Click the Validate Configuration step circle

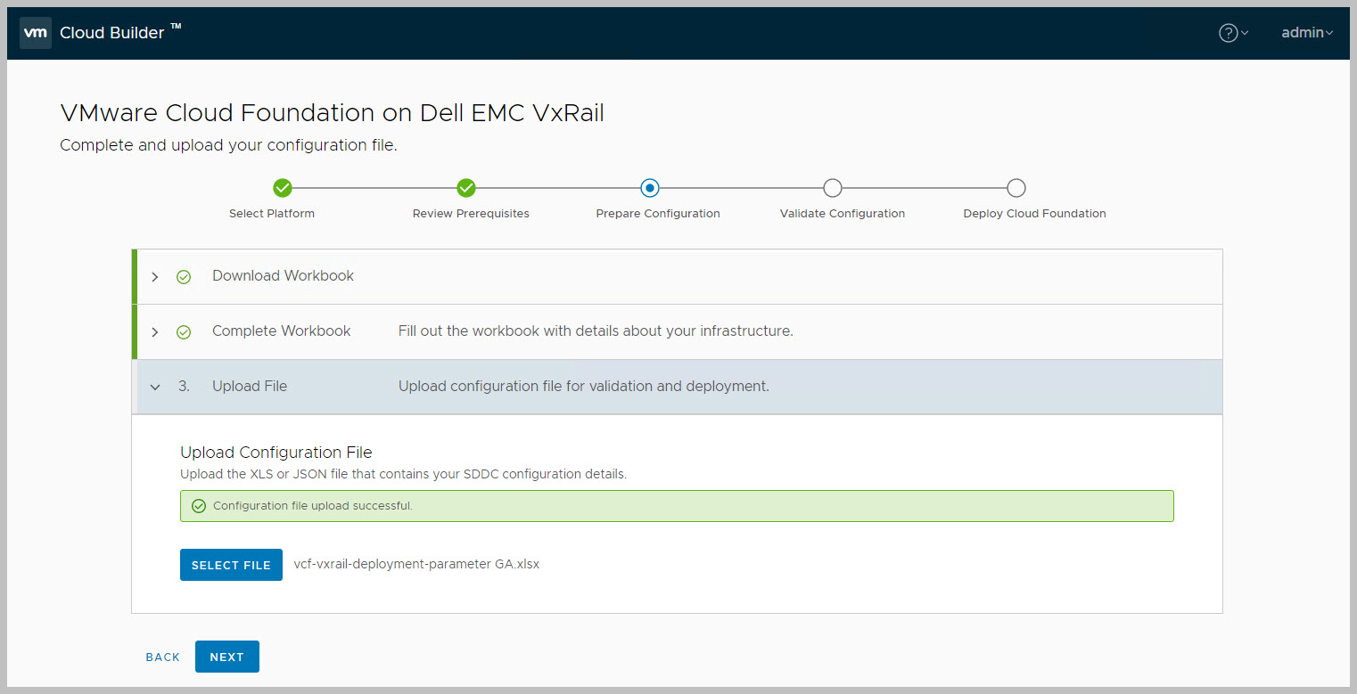(832, 188)
